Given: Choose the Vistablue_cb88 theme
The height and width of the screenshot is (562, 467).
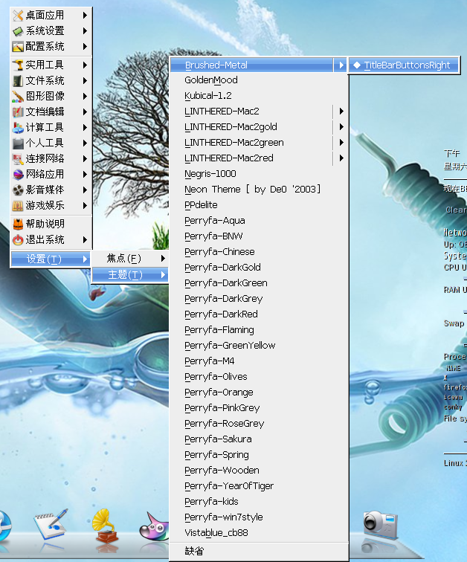Looking at the screenshot, I should [216, 533].
